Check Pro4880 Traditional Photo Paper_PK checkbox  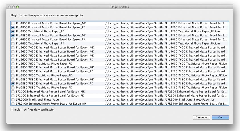(x=13, y=43)
